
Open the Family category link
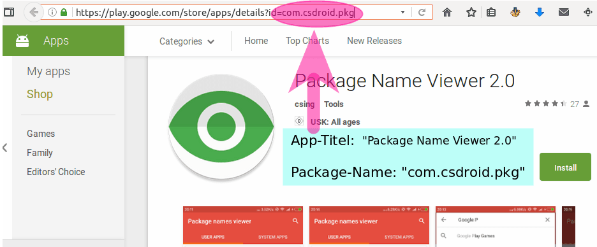tap(40, 153)
